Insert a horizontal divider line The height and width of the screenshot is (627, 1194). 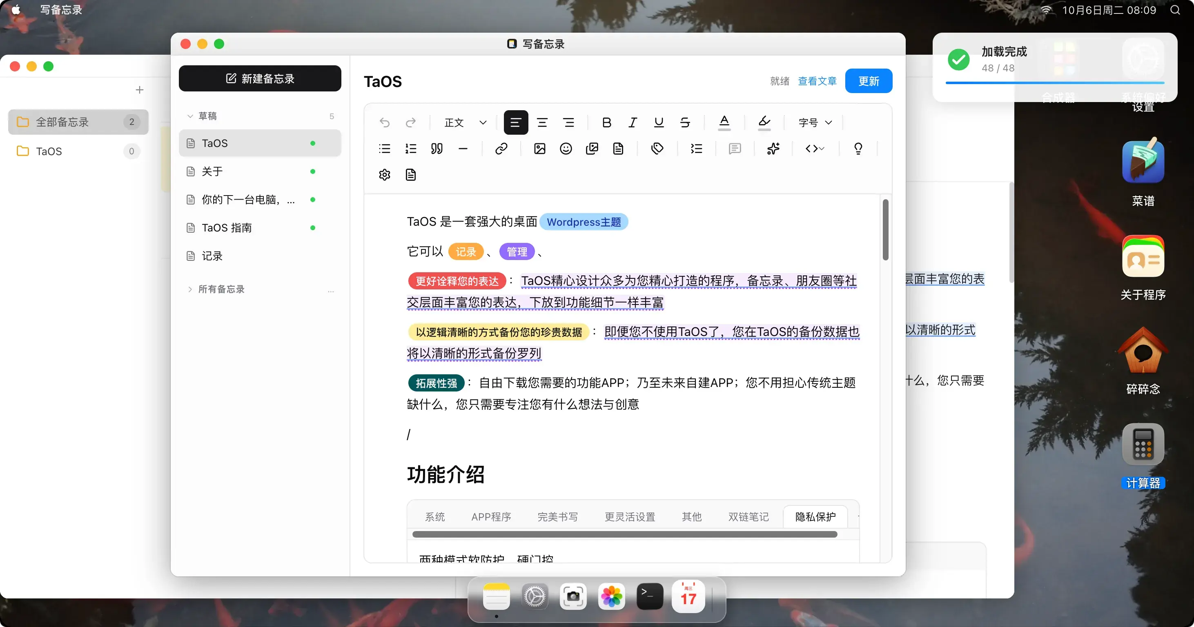463,149
